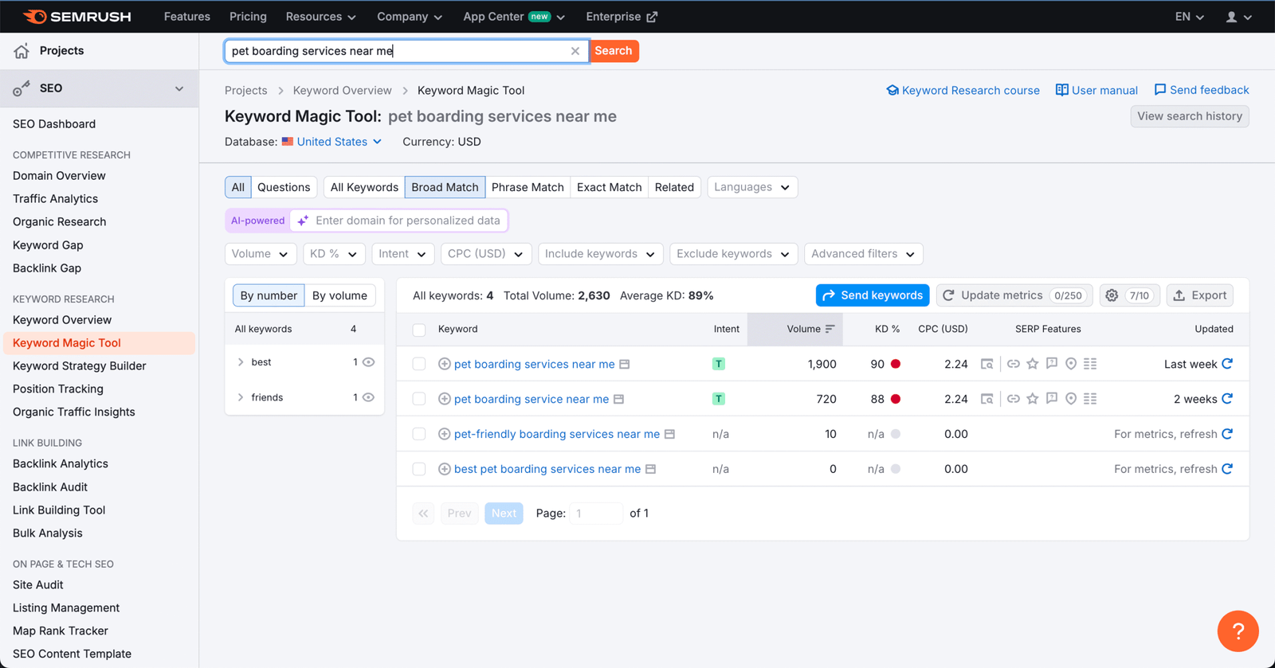Open the Exclude keywords dropdown
Image resolution: width=1275 pixels, height=668 pixels.
(733, 254)
